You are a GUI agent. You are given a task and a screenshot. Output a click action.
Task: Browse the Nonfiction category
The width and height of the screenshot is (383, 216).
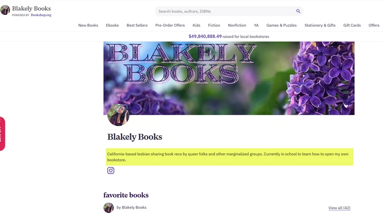pyautogui.click(x=237, y=25)
